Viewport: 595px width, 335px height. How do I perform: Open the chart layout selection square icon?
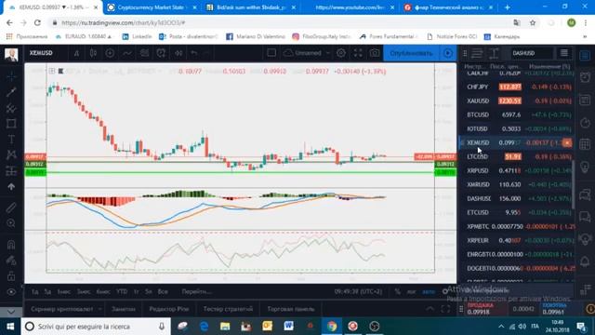(271, 53)
